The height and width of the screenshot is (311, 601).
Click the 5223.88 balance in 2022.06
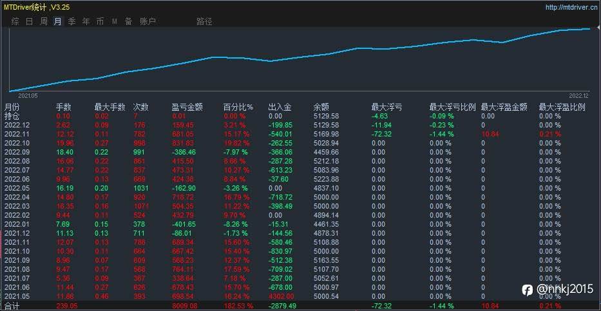[x=326, y=179]
